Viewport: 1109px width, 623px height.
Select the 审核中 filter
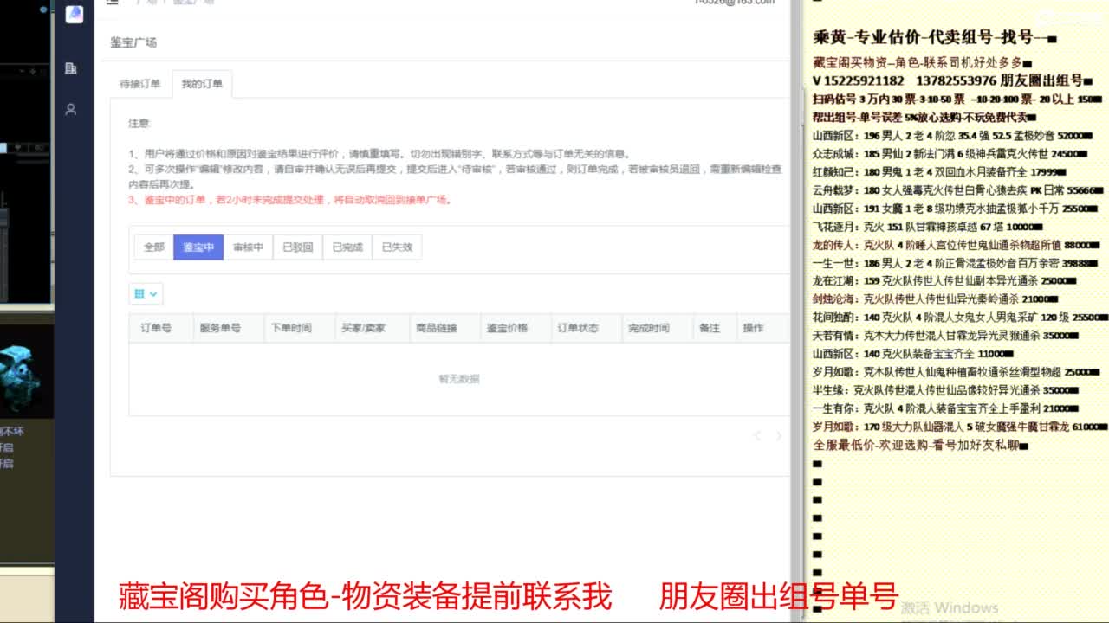(248, 247)
